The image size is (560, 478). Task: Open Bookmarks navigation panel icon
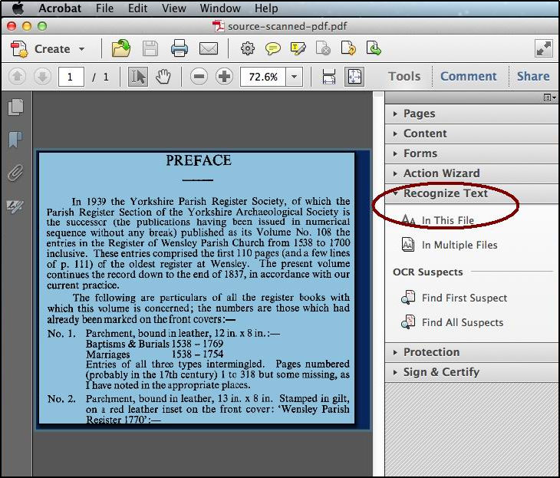tap(15, 140)
